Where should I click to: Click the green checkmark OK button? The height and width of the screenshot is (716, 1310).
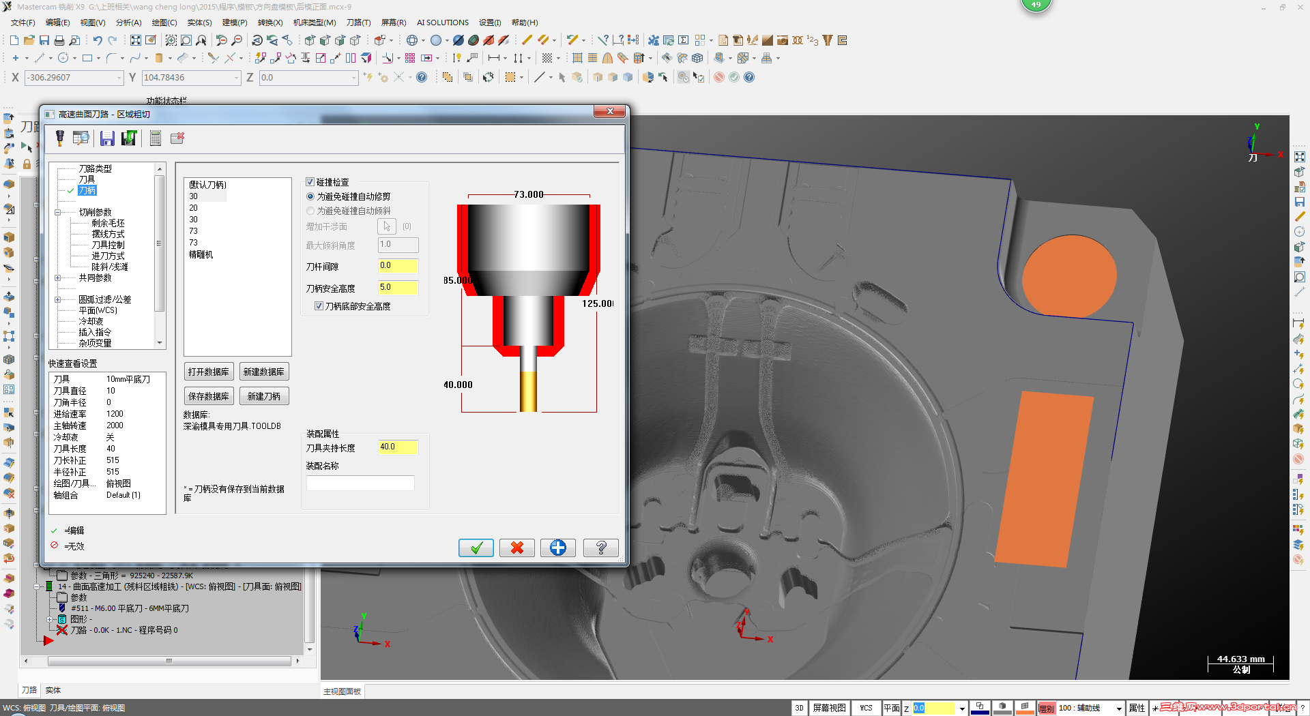(476, 548)
